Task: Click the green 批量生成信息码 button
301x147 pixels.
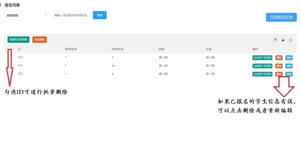Action: point(18,40)
